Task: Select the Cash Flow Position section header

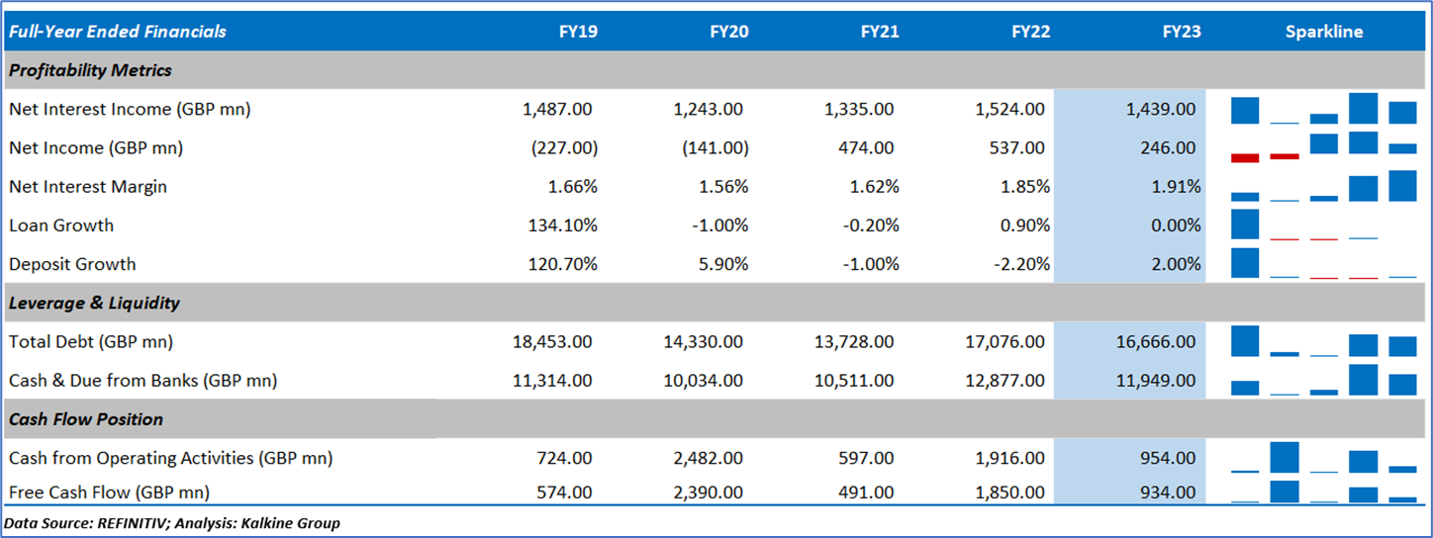Action: [86, 419]
